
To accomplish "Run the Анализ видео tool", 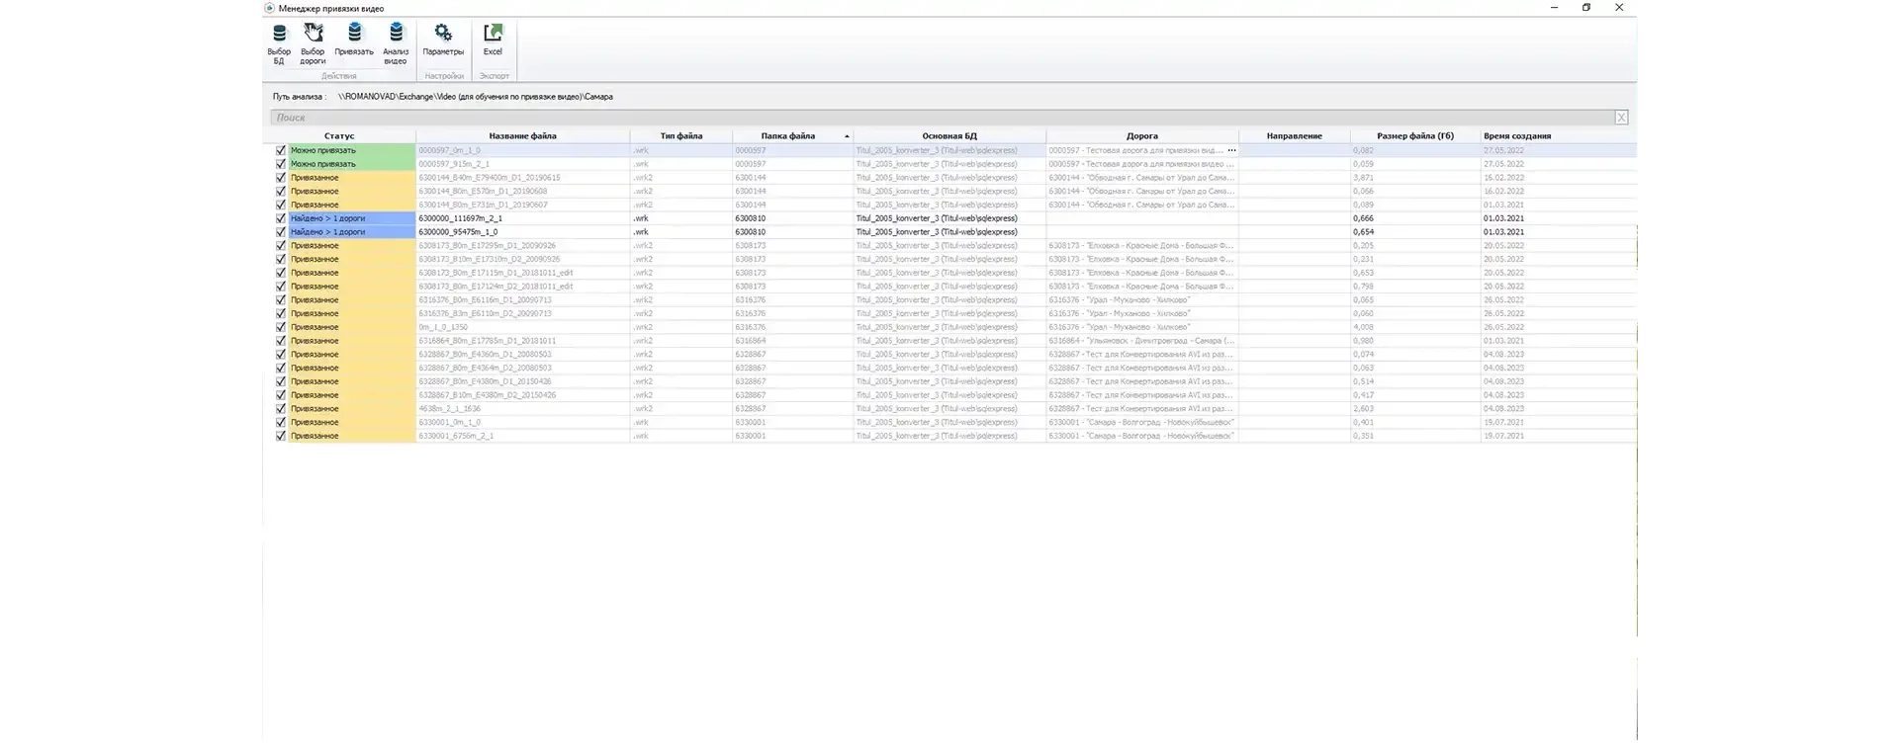I will [396, 36].
